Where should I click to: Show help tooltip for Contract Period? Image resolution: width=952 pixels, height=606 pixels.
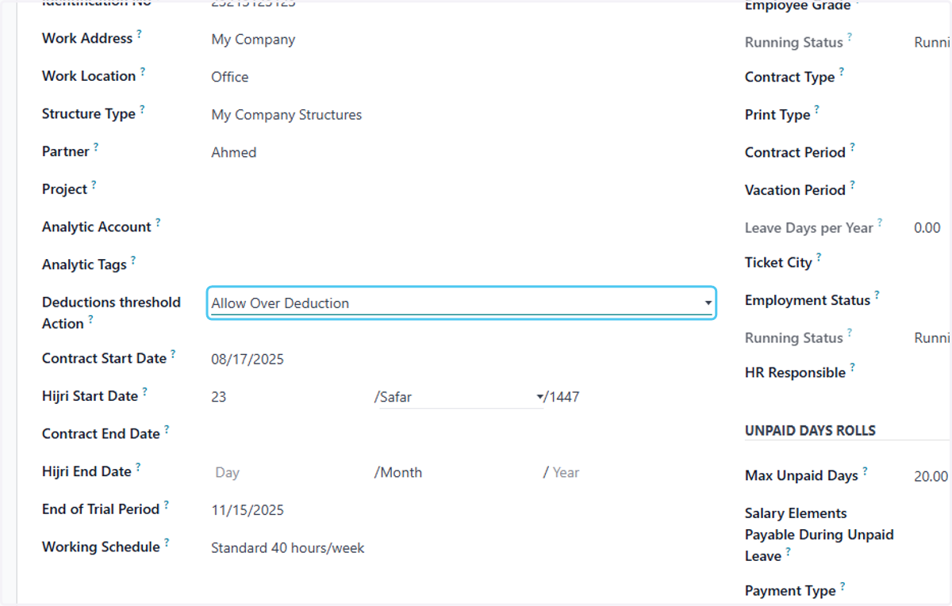coord(853,147)
